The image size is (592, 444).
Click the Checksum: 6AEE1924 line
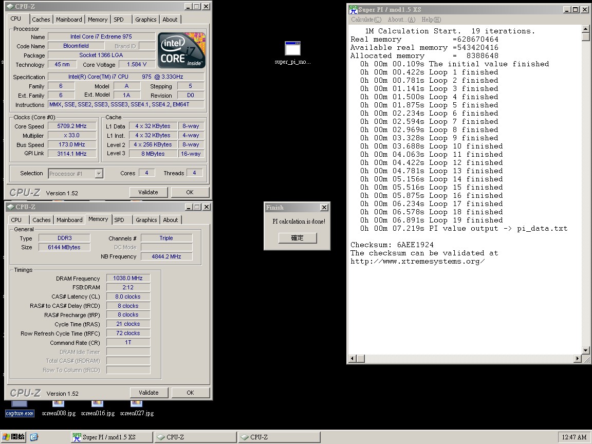coord(392,245)
